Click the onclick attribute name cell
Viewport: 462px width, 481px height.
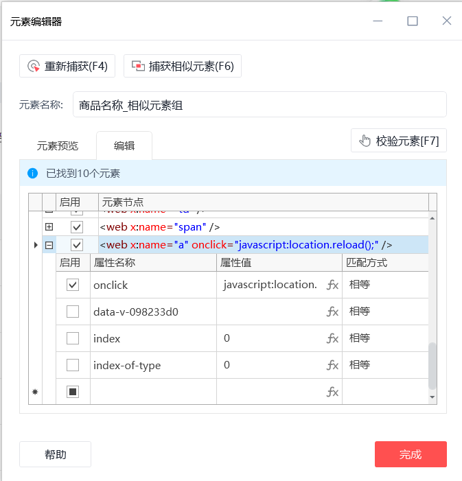153,285
